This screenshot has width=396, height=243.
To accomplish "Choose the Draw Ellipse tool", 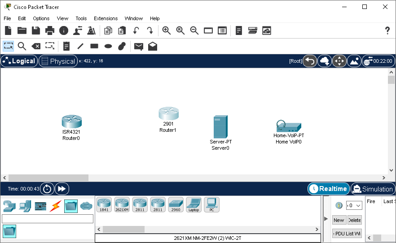I will point(108,46).
